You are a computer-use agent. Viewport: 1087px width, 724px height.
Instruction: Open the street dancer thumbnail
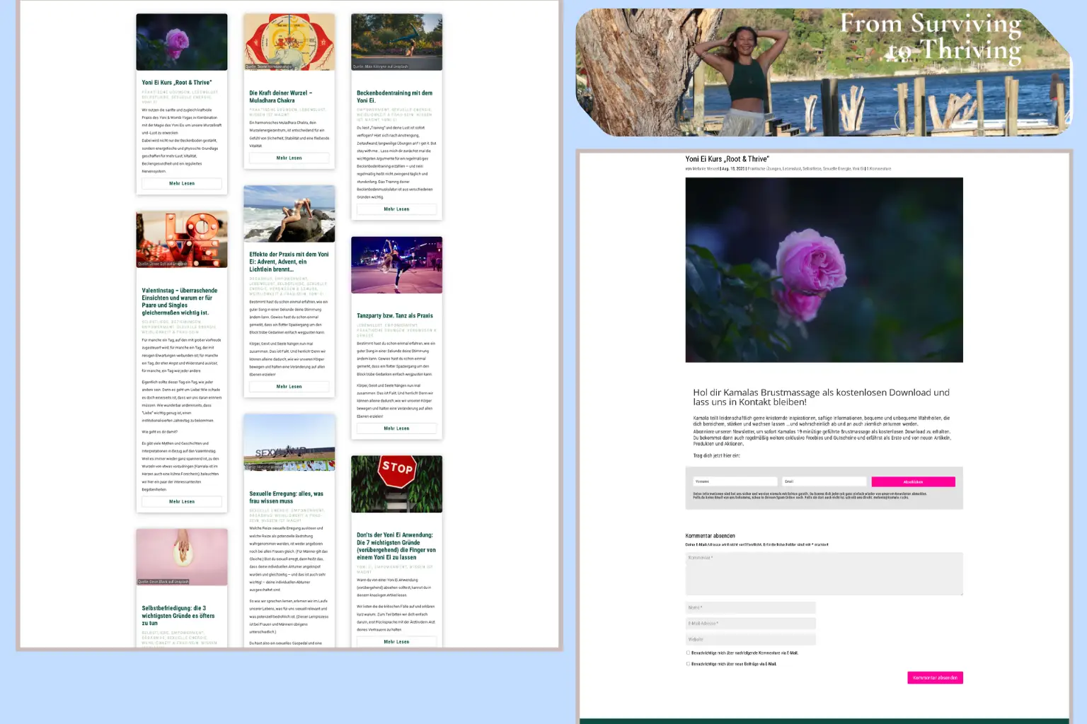tap(397, 265)
